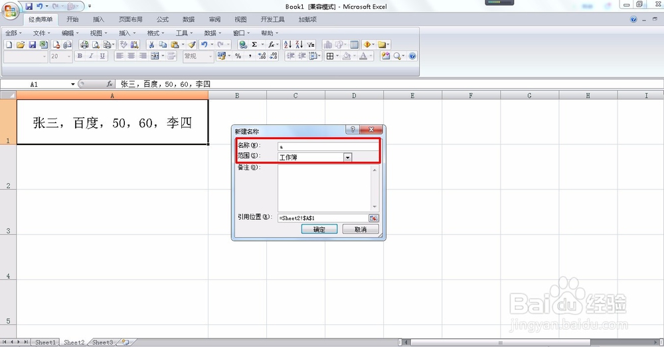Cancel the new name dialog with 取消
The width and height of the screenshot is (664, 347).
361,229
